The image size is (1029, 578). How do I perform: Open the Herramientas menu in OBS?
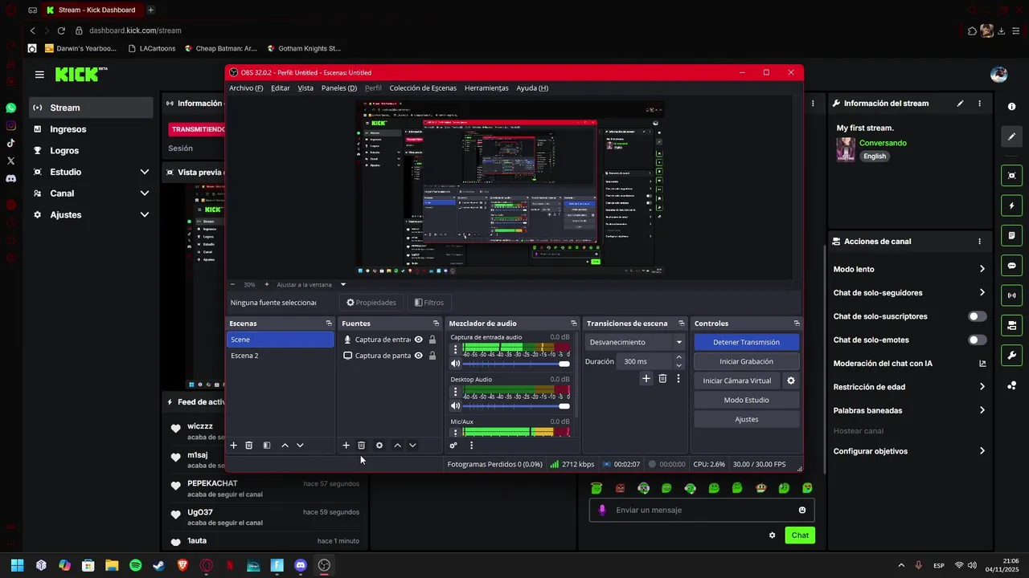(x=486, y=88)
